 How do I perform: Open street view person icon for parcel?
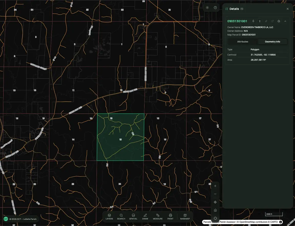point(260,21)
